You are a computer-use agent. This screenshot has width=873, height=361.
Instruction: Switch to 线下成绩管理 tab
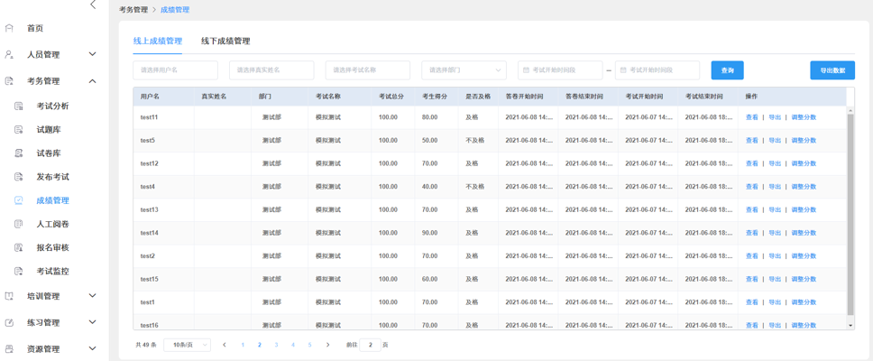tap(225, 41)
